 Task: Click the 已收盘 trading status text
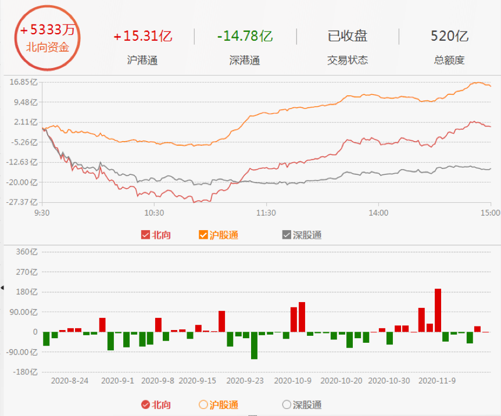click(348, 36)
